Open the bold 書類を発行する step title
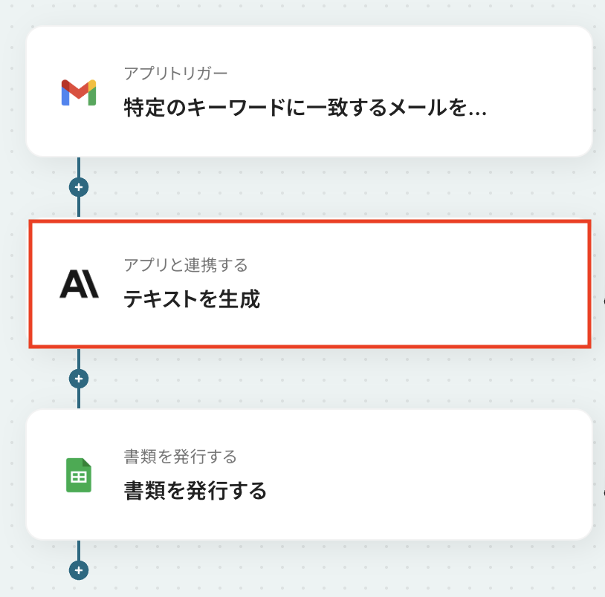This screenshot has width=605, height=597. click(x=195, y=491)
